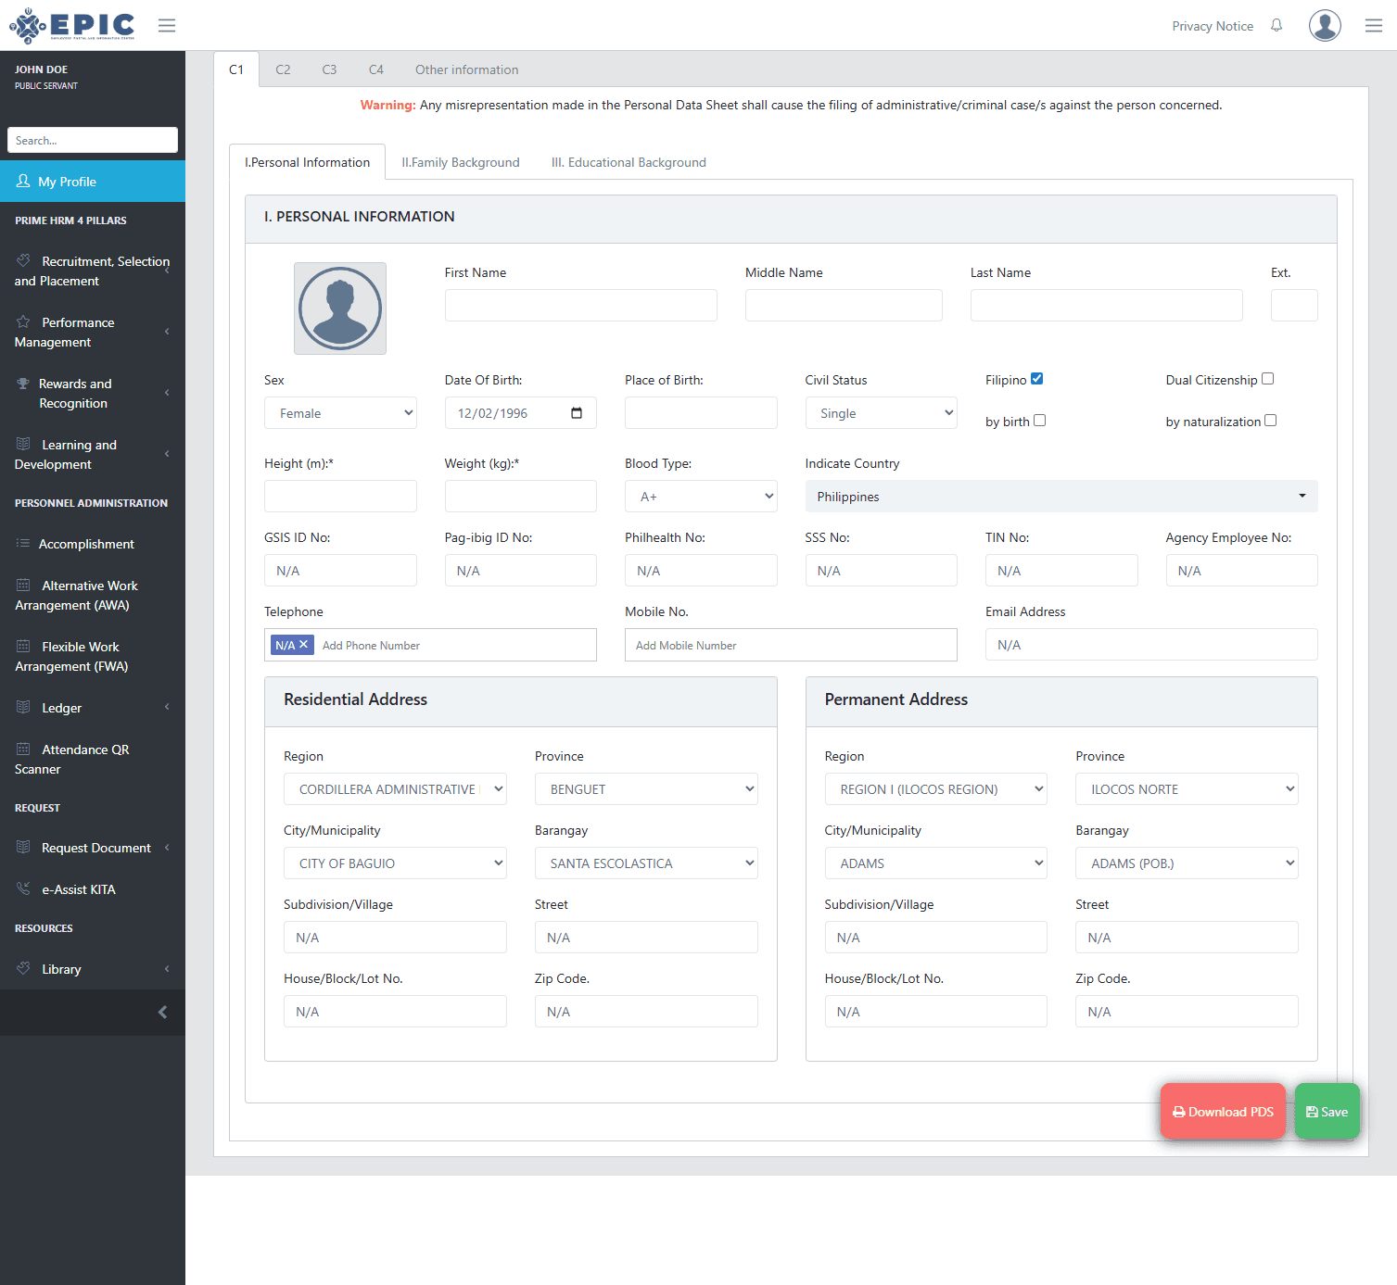The height and width of the screenshot is (1285, 1397).
Task: Click the Library icon
Action: click(23, 968)
